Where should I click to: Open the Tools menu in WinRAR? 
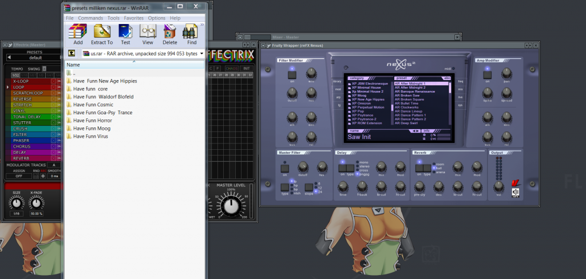(x=113, y=18)
